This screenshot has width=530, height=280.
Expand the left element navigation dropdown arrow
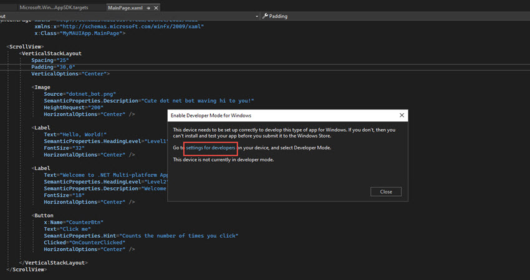257,16
